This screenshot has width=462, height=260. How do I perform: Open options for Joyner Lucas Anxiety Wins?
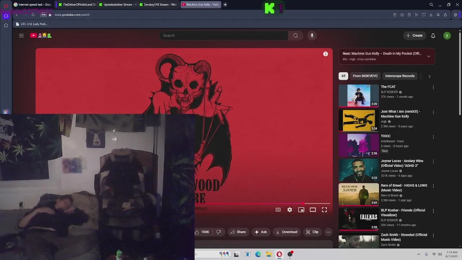coord(433,161)
